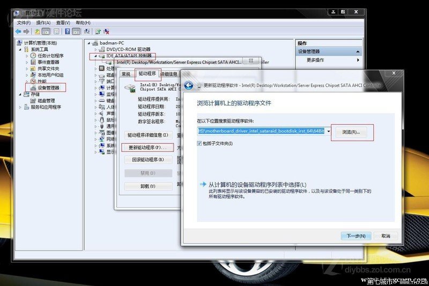Click the 本地用户和组 users icon
The image size is (429, 286).
(33, 75)
